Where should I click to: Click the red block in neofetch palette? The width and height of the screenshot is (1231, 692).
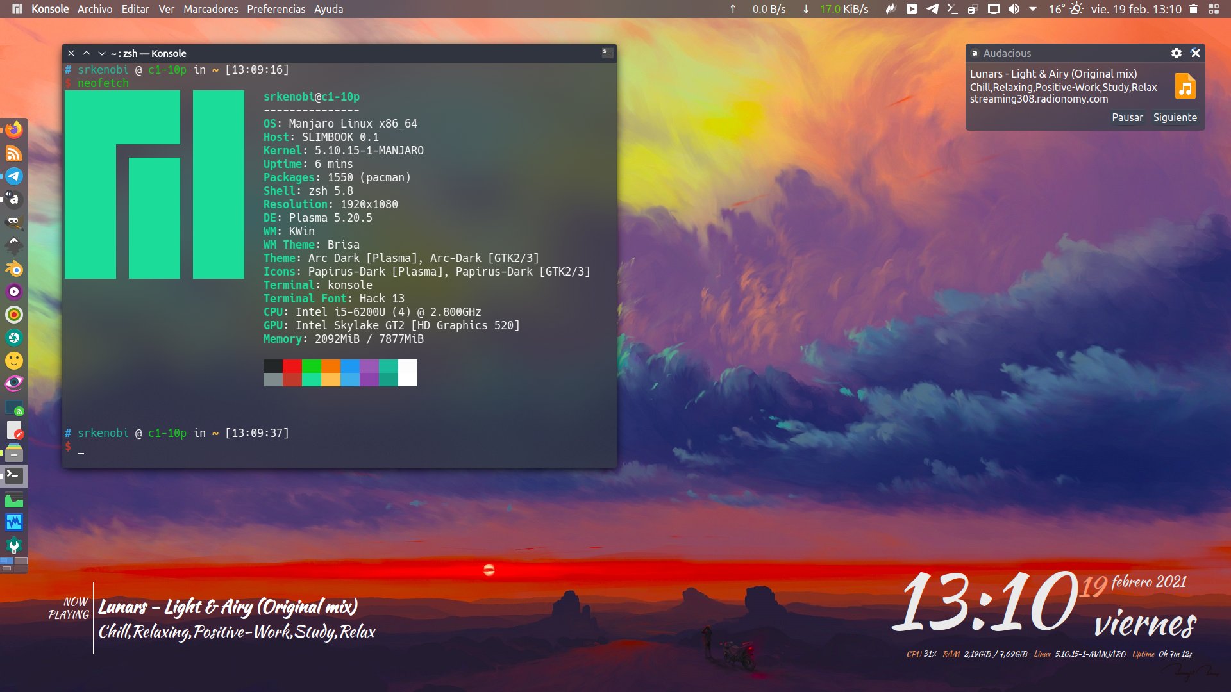tap(292, 367)
